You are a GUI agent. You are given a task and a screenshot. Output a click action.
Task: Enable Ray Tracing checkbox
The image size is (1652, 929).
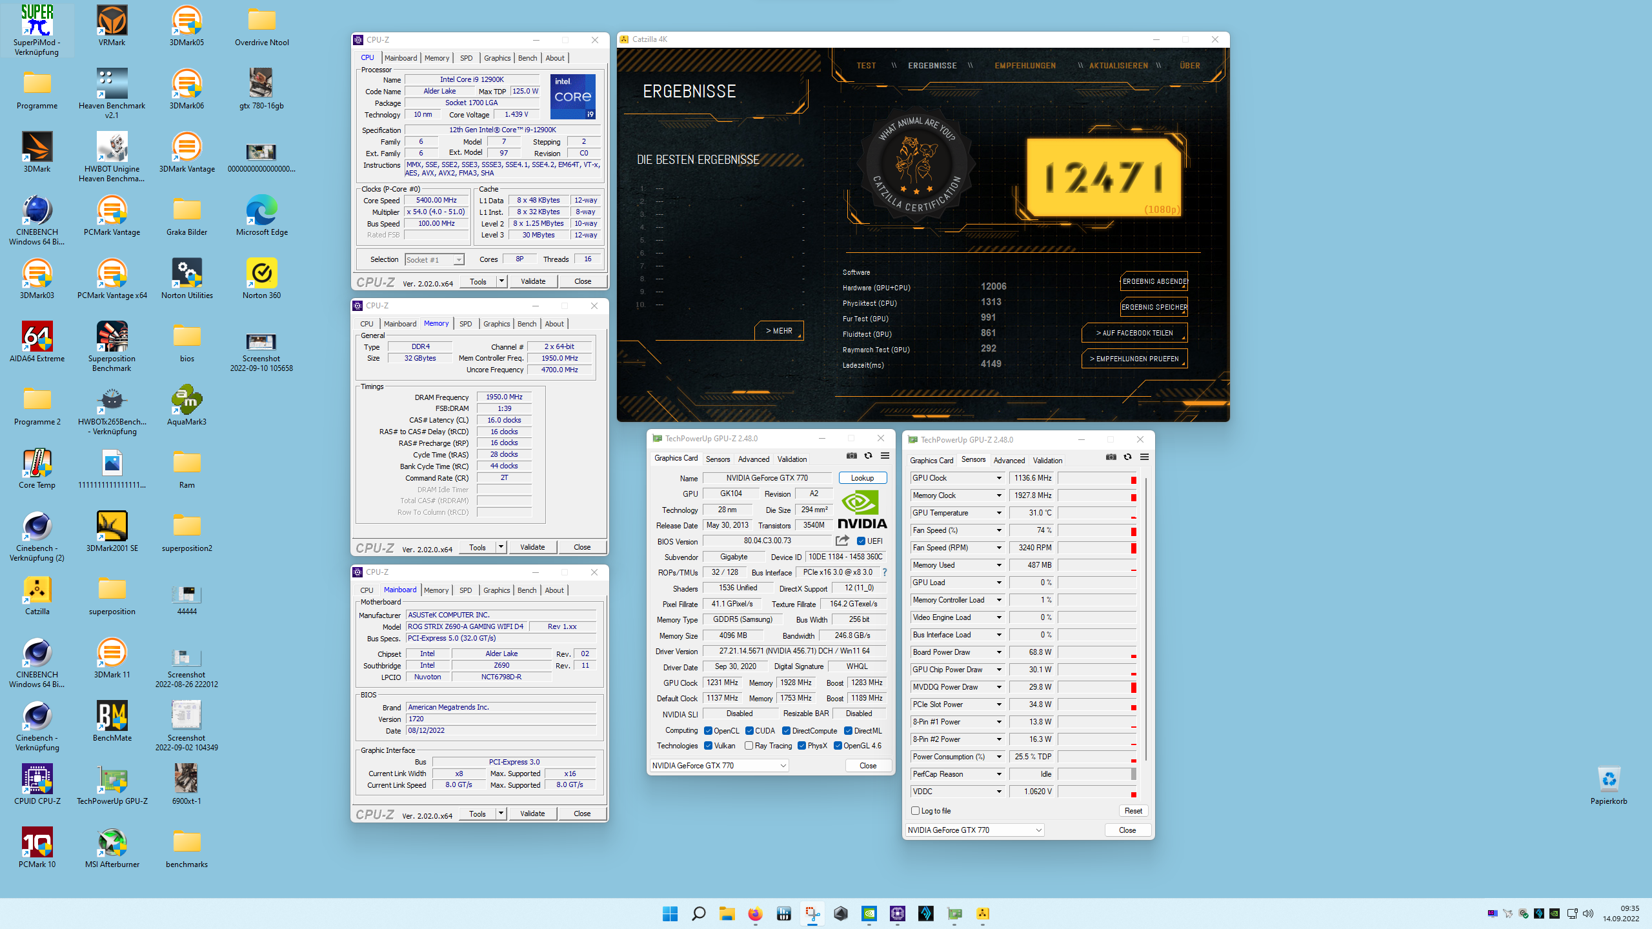click(749, 745)
